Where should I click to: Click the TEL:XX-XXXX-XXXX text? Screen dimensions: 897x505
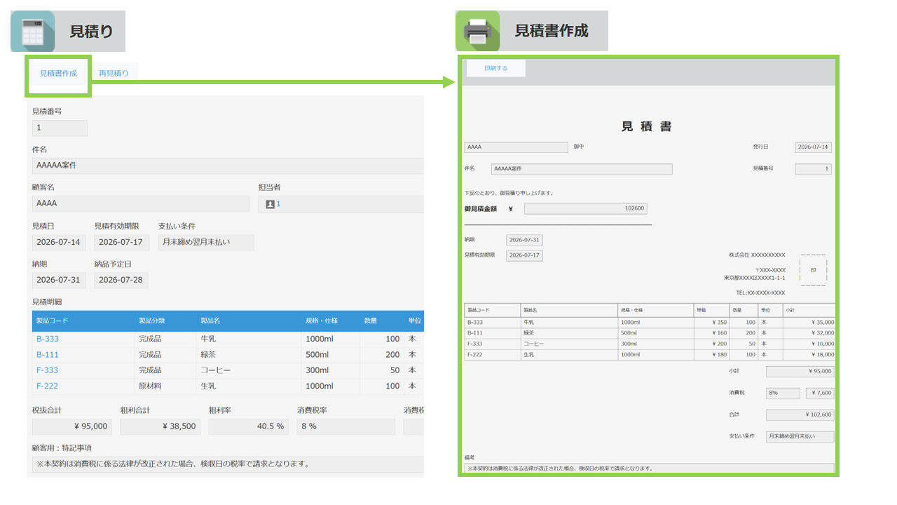click(760, 293)
